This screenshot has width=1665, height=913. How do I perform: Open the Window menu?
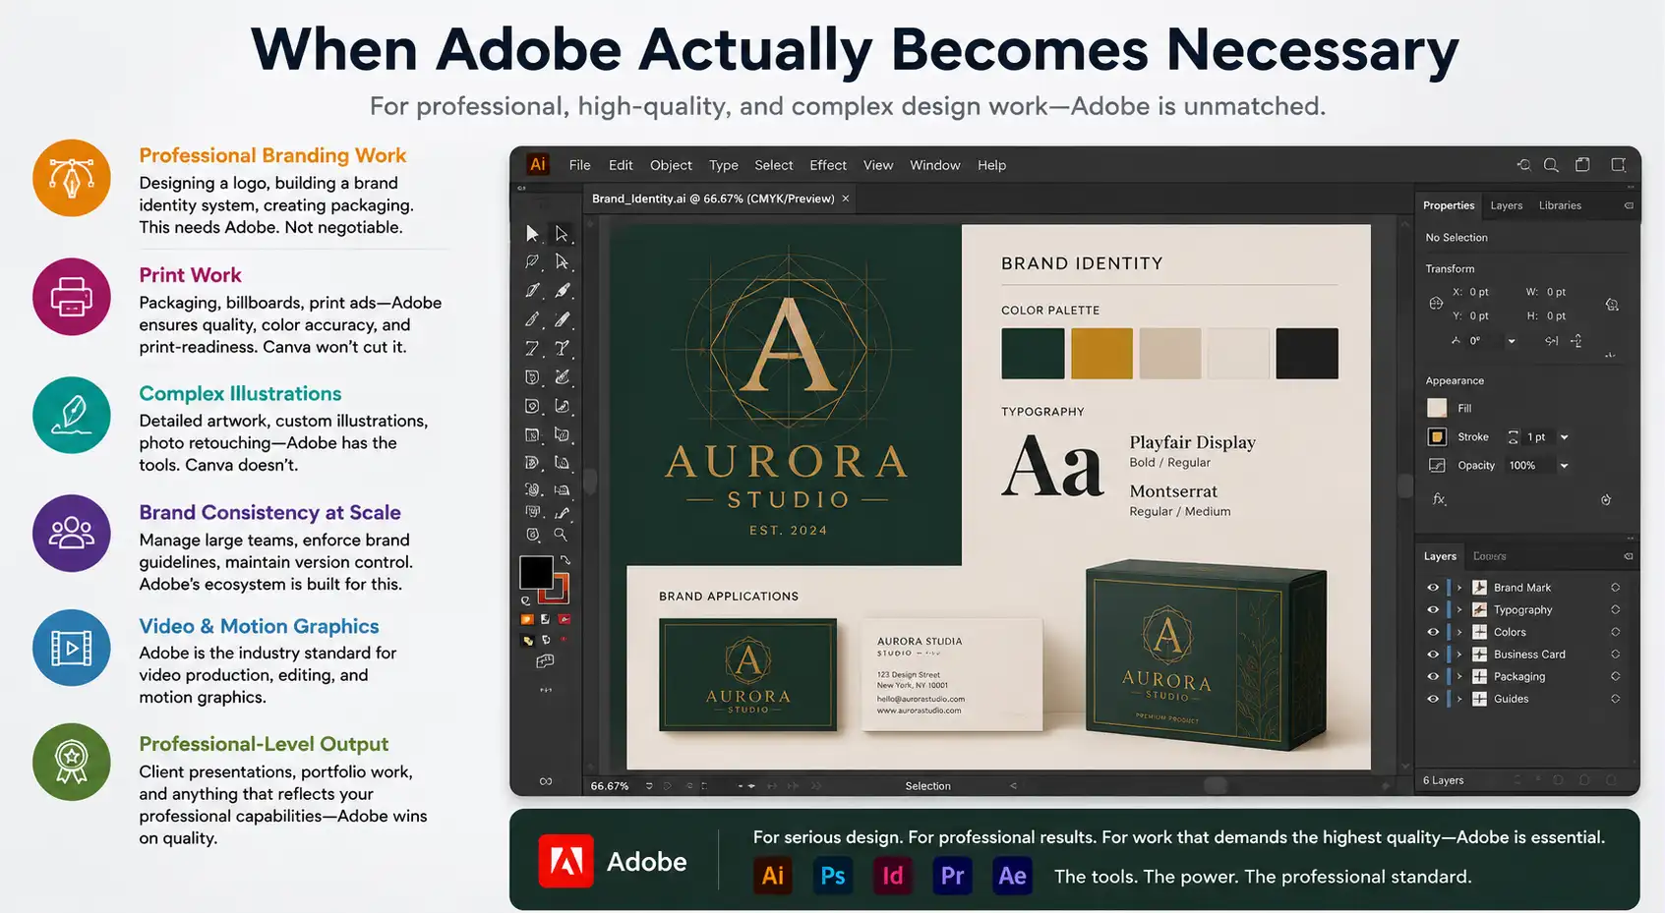coord(935,165)
